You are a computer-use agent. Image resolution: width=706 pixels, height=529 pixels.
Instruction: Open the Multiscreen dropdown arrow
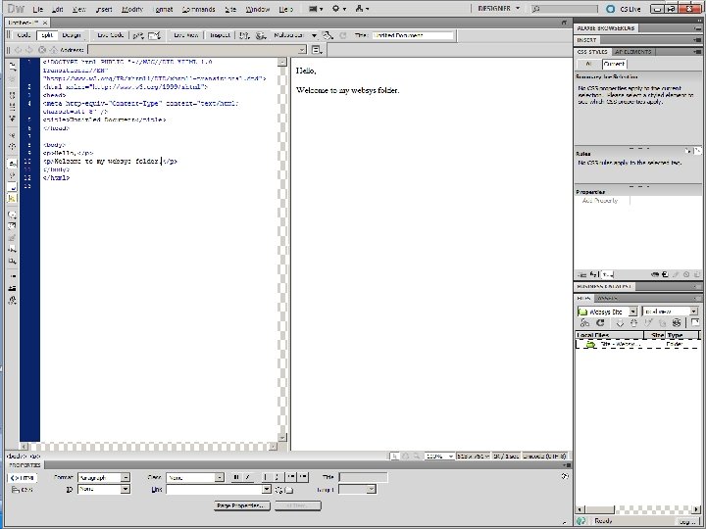click(x=314, y=35)
